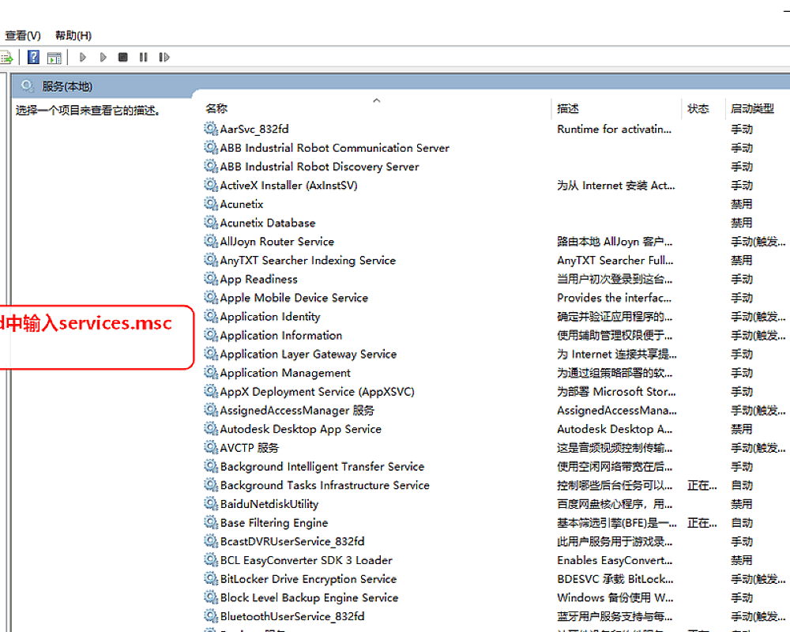This screenshot has width=790, height=632.
Task: Click the Export List toolbar icon
Action: (x=6, y=57)
